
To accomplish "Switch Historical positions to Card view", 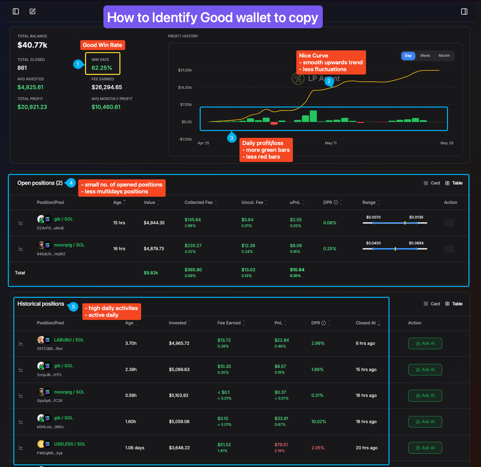I will [x=432, y=304].
